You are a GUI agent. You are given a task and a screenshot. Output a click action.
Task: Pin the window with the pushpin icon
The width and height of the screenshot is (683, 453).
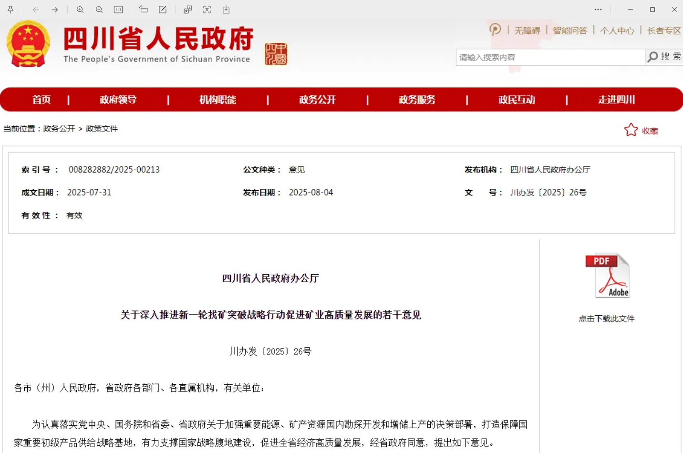point(10,10)
